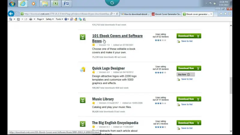
Task: Click the Read Mail icon
Action: (26, 19)
